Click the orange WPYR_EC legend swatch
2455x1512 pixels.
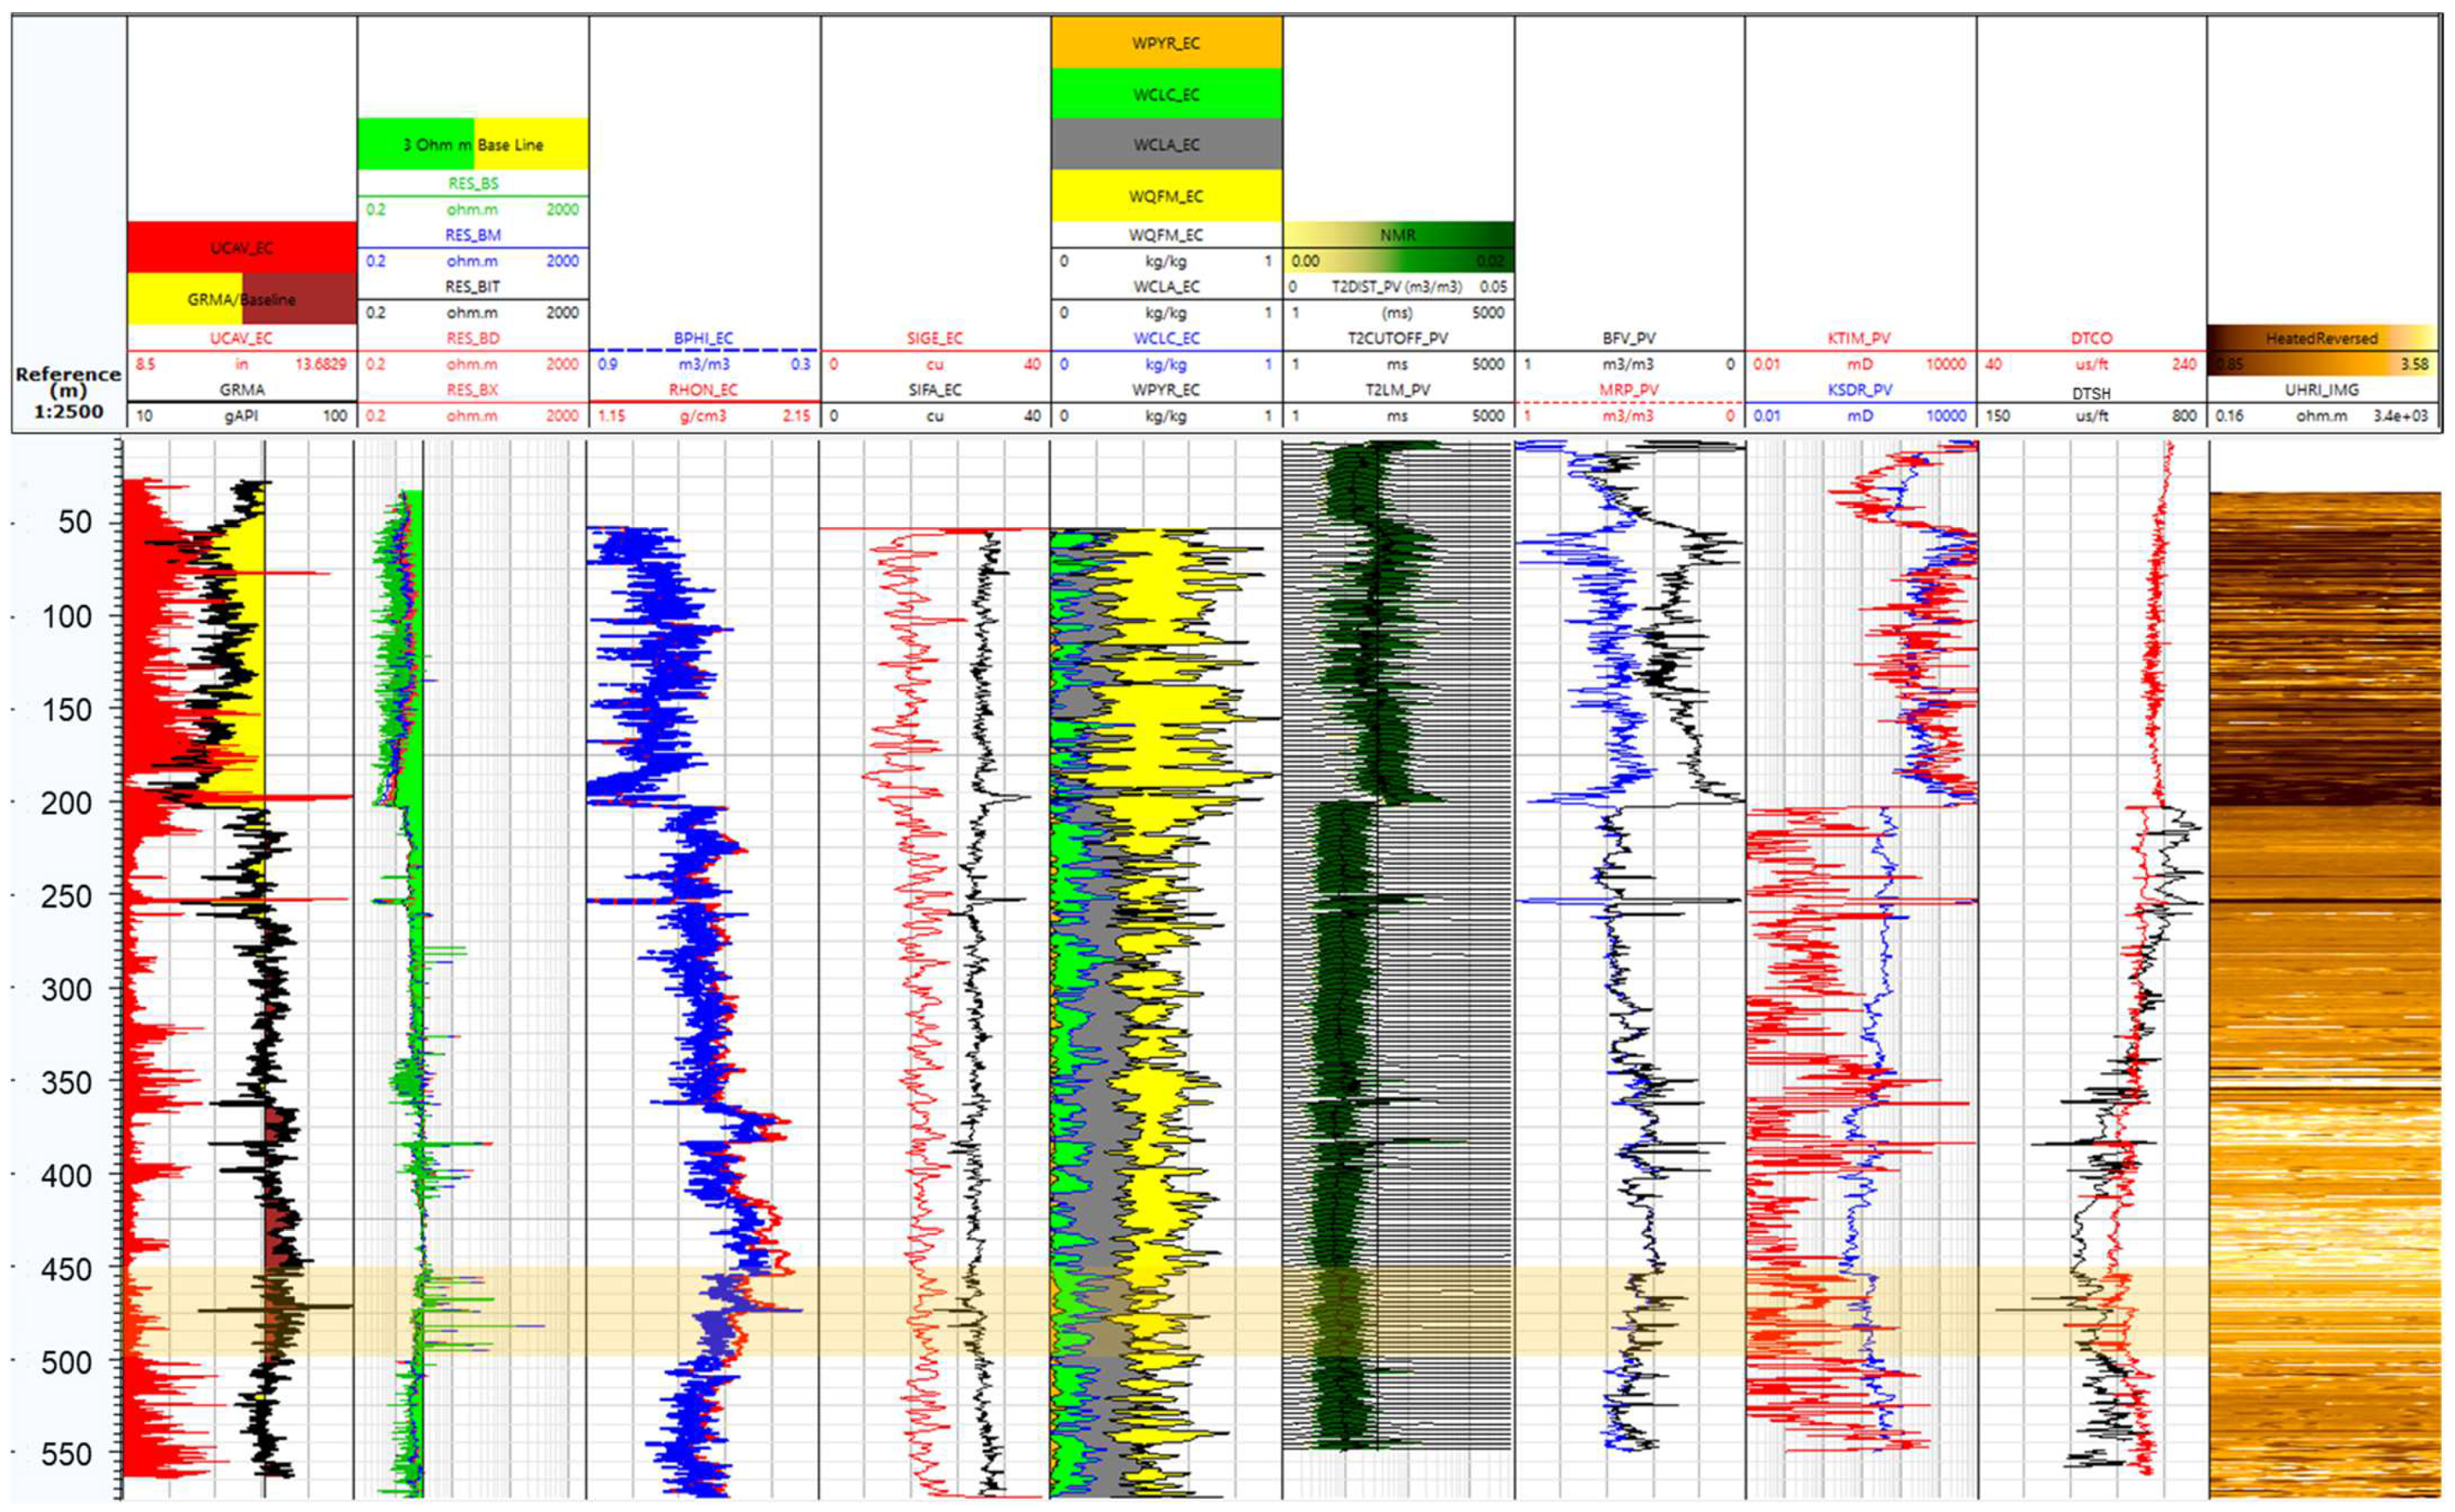point(1166,43)
